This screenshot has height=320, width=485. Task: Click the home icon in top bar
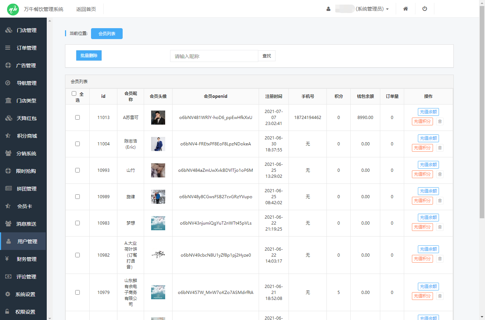[405, 9]
